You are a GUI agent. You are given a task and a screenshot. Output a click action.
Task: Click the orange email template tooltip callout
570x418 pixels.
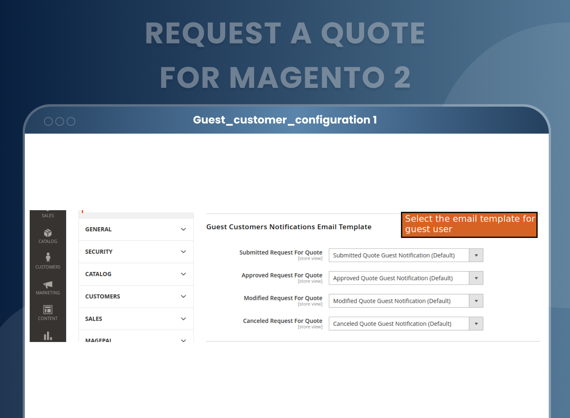point(469,224)
